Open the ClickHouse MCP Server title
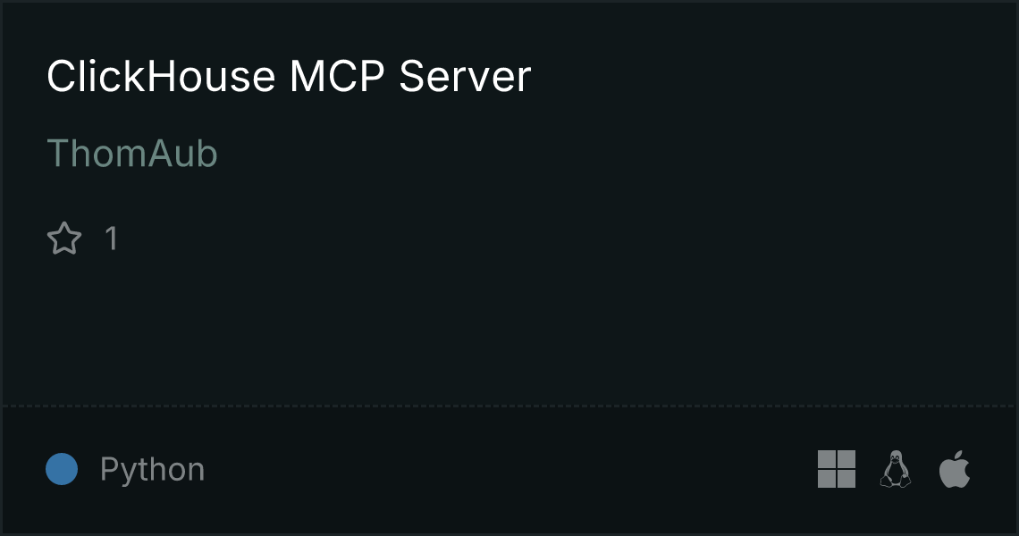The height and width of the screenshot is (536, 1019). click(290, 76)
